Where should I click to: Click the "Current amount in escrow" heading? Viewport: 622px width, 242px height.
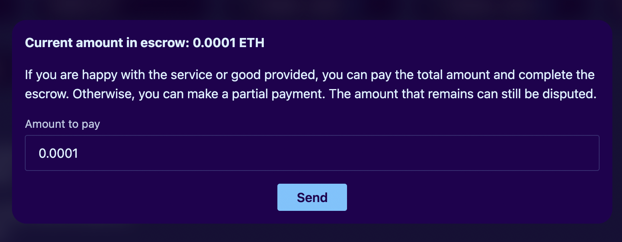tap(107, 43)
